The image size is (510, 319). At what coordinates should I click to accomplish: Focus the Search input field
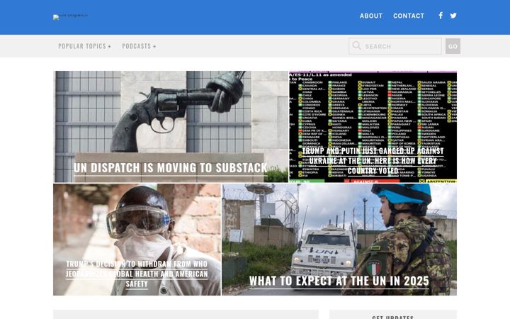[395, 46]
